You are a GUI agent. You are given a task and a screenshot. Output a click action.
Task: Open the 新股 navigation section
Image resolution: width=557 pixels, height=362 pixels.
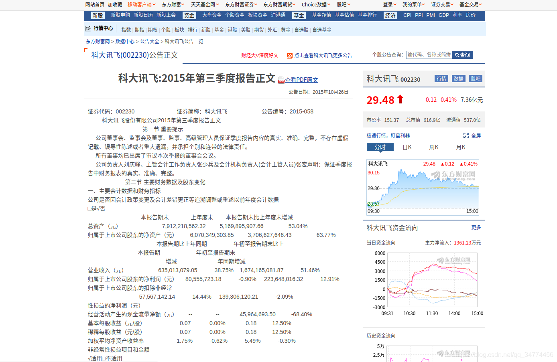pyautogui.click(x=98, y=16)
